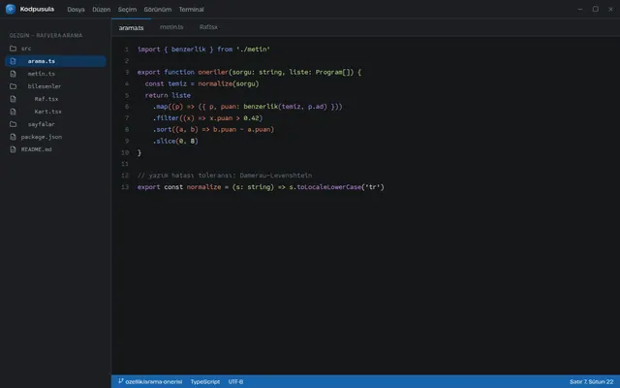Select arama.ts in the file tree
This screenshot has width=620, height=388.
(x=55, y=61)
